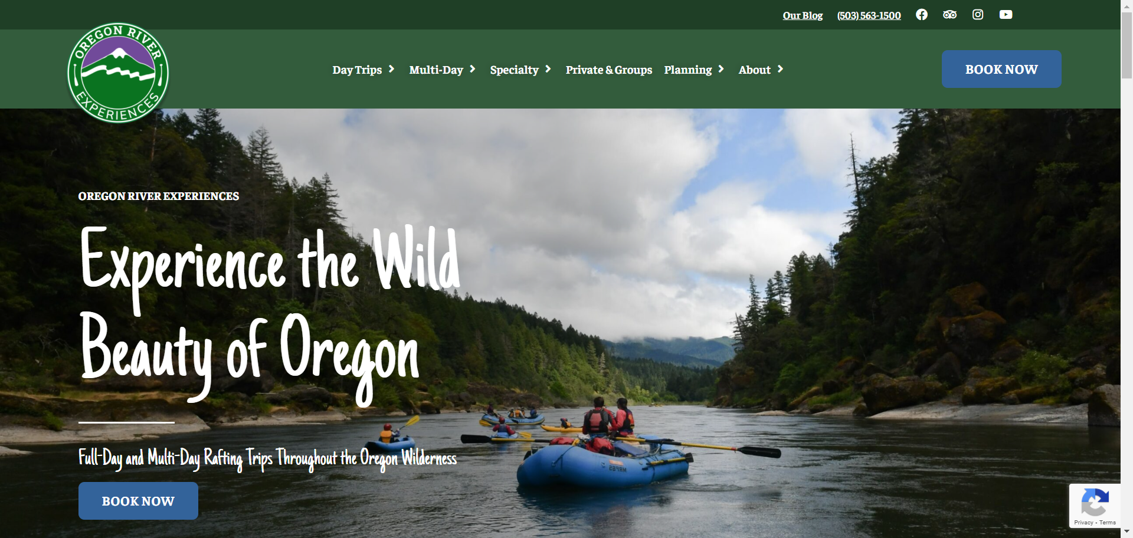1133x538 pixels.
Task: Visit the Instagram profile icon
Action: [x=978, y=15]
